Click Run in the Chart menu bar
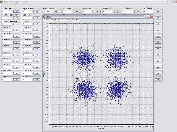Viewport: 177px width, 132px height. [x=59, y=20]
